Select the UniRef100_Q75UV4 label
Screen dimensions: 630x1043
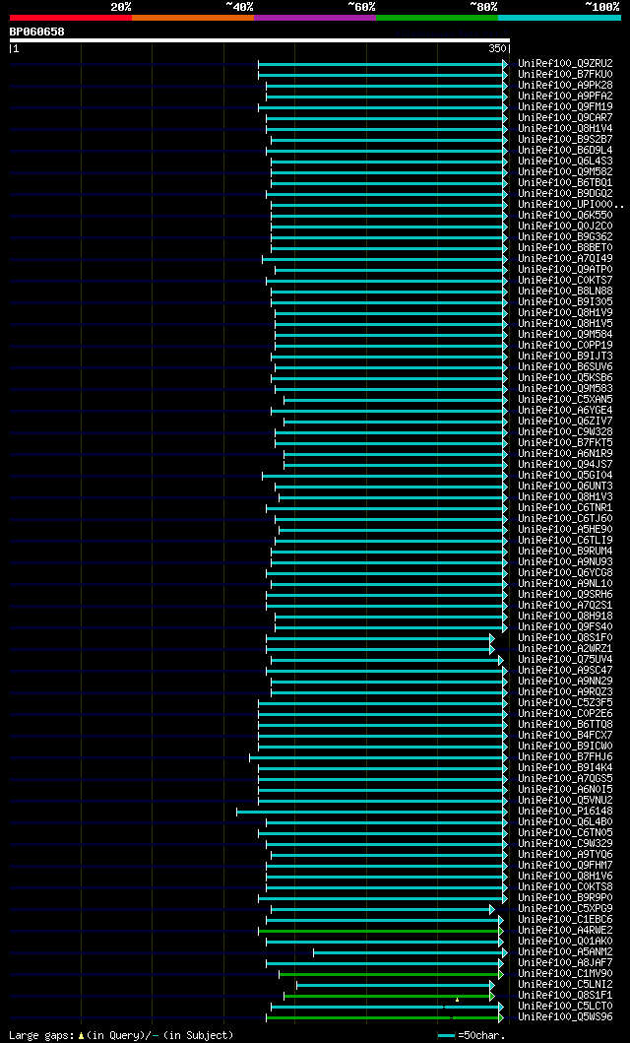click(x=566, y=660)
